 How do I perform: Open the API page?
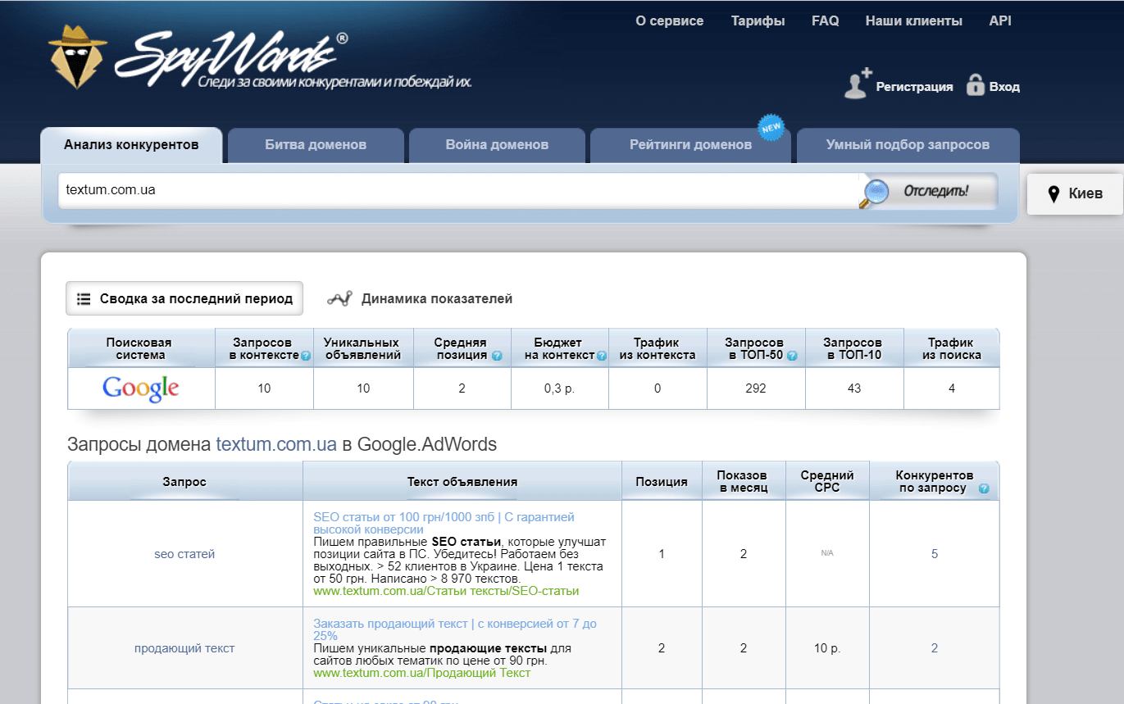1000,21
